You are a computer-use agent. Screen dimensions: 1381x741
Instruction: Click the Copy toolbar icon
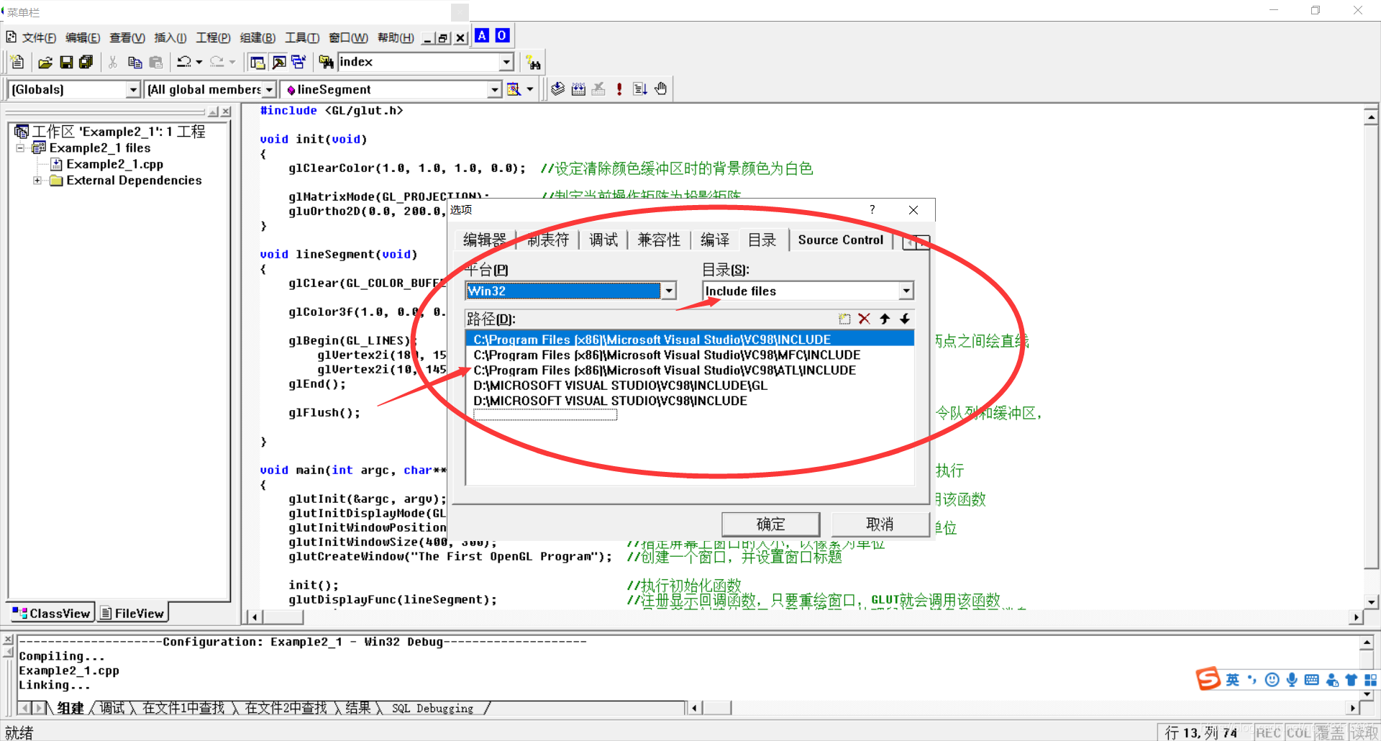[x=135, y=63]
